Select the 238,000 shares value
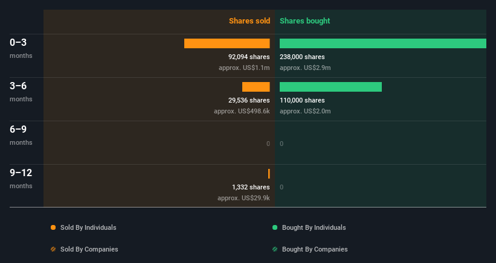This screenshot has width=496, height=263. (x=302, y=57)
